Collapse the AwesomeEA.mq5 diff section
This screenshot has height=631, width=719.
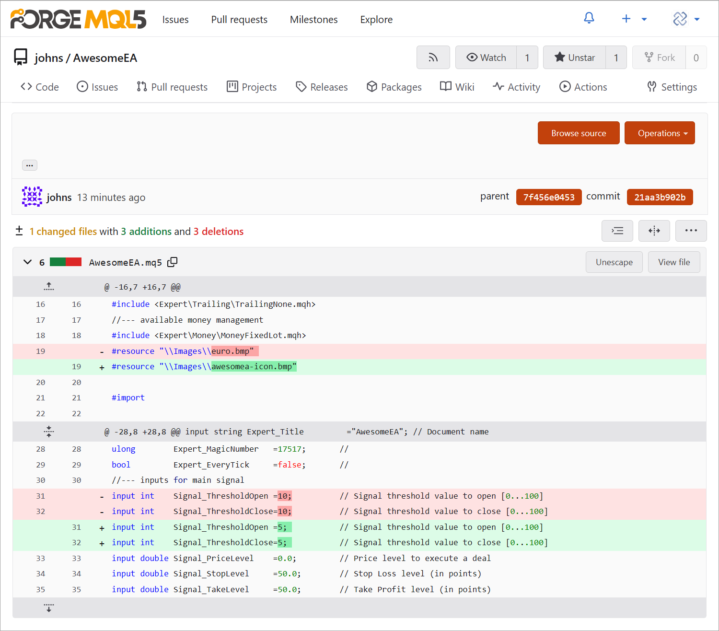coord(27,262)
